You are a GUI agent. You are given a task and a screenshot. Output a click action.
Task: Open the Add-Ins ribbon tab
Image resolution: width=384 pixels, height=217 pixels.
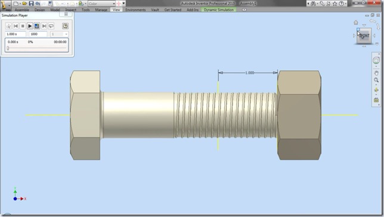click(x=193, y=10)
